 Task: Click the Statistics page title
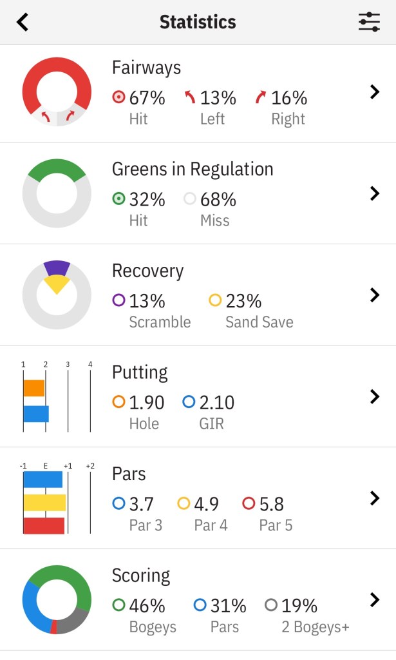point(198,23)
